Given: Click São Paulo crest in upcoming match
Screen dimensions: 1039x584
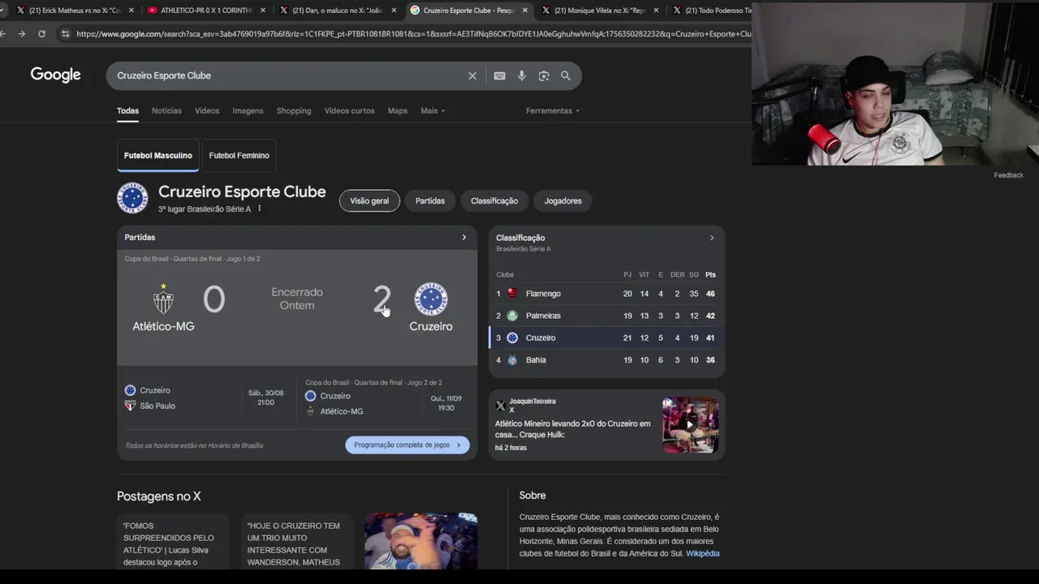Looking at the screenshot, I should [x=130, y=406].
